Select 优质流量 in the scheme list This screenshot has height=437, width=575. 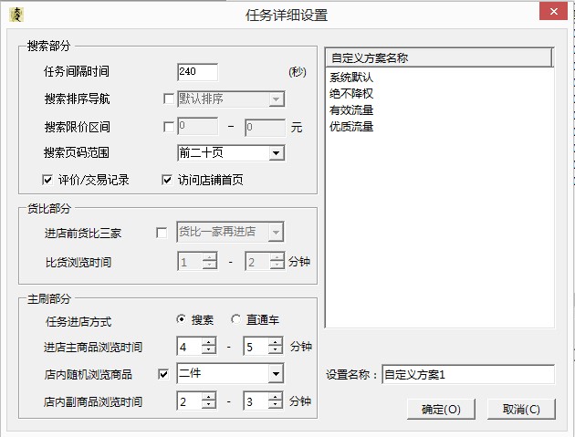click(x=351, y=127)
